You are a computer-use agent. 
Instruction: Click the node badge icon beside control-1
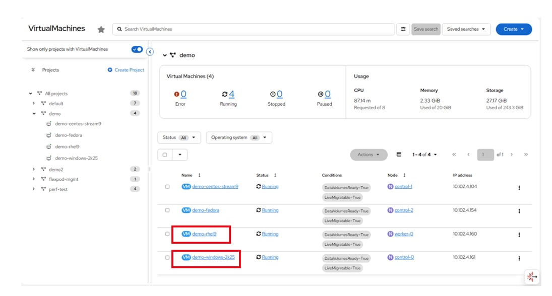pyautogui.click(x=390, y=187)
